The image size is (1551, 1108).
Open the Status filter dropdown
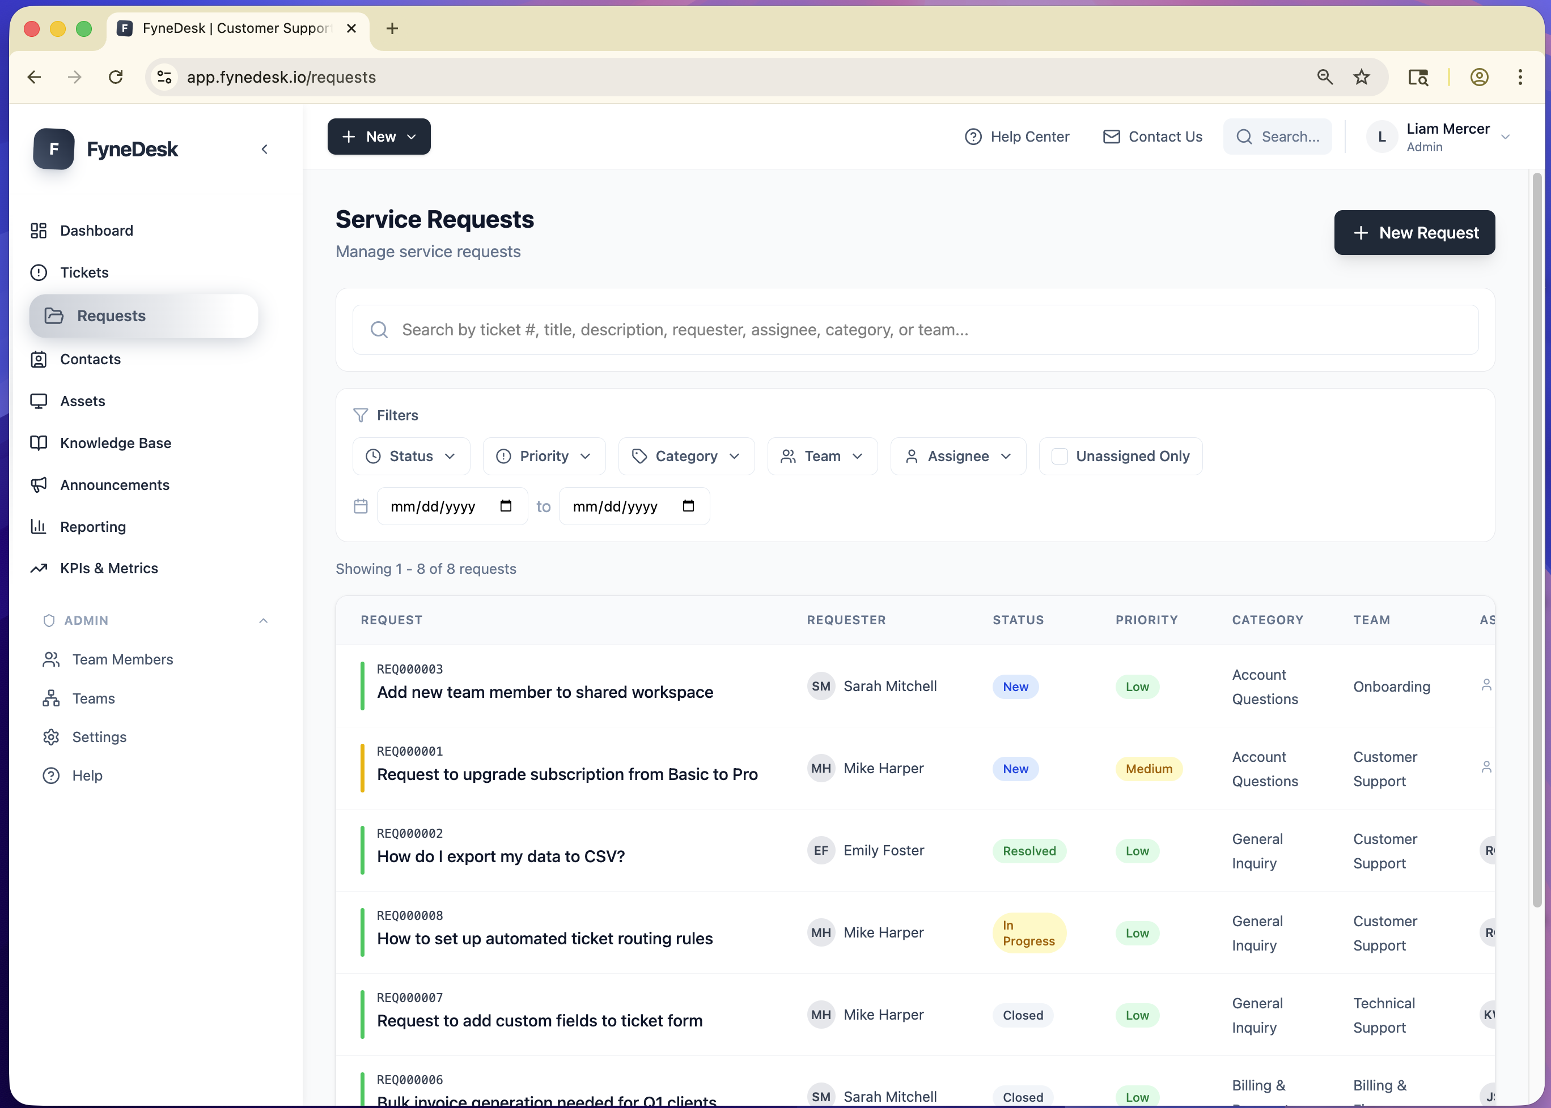410,456
